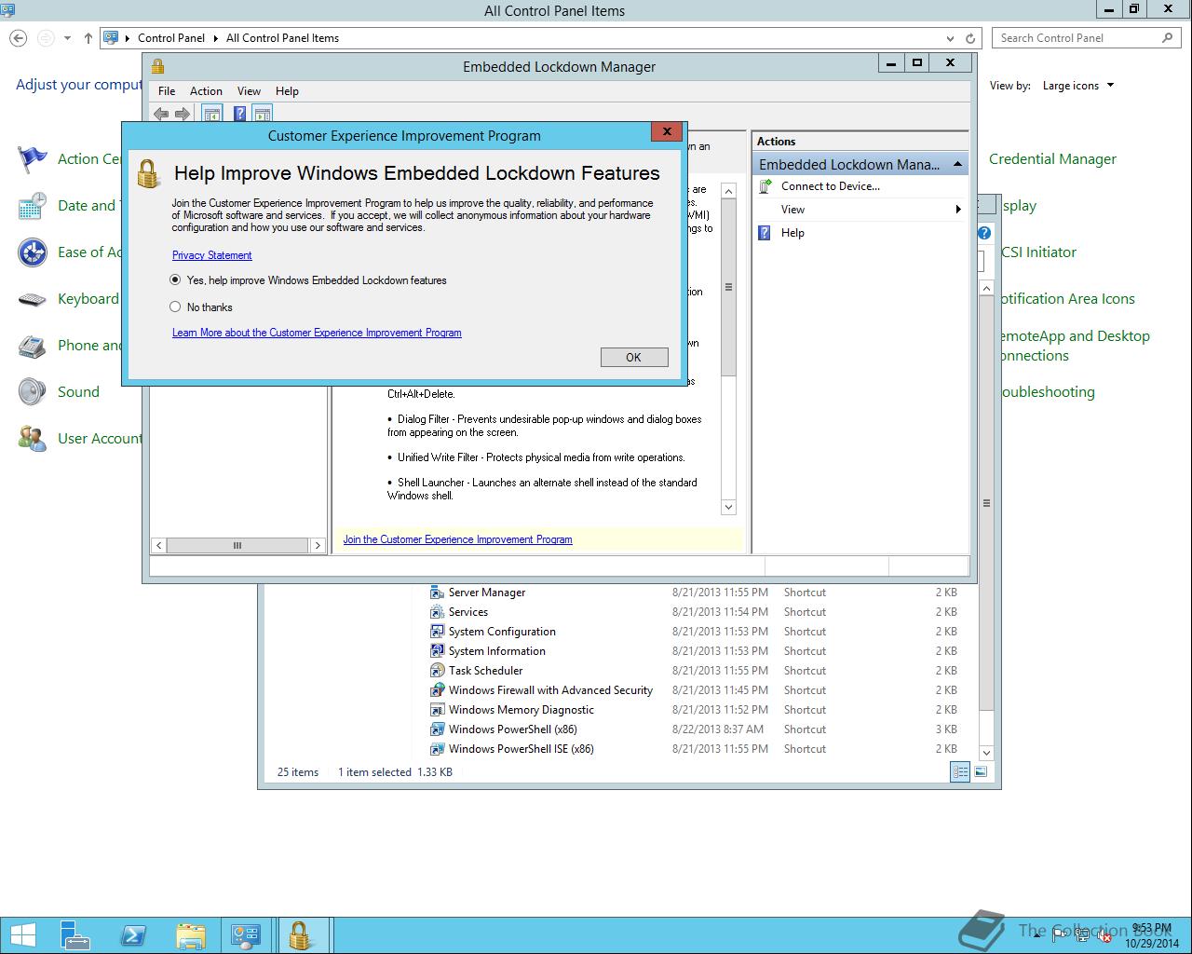Screen dimensions: 1192x954
Task: Open the Action Center flag icon
Action: coord(32,159)
